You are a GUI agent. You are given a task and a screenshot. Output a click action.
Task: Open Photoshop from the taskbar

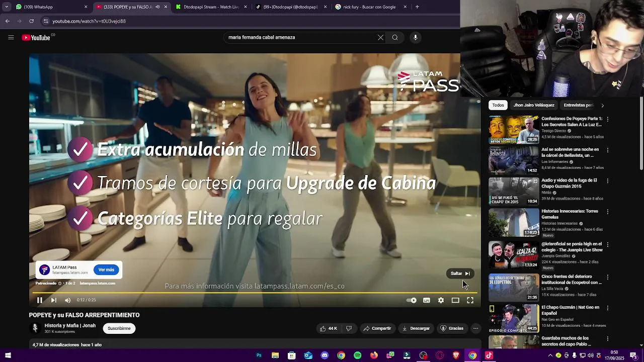tap(259, 355)
